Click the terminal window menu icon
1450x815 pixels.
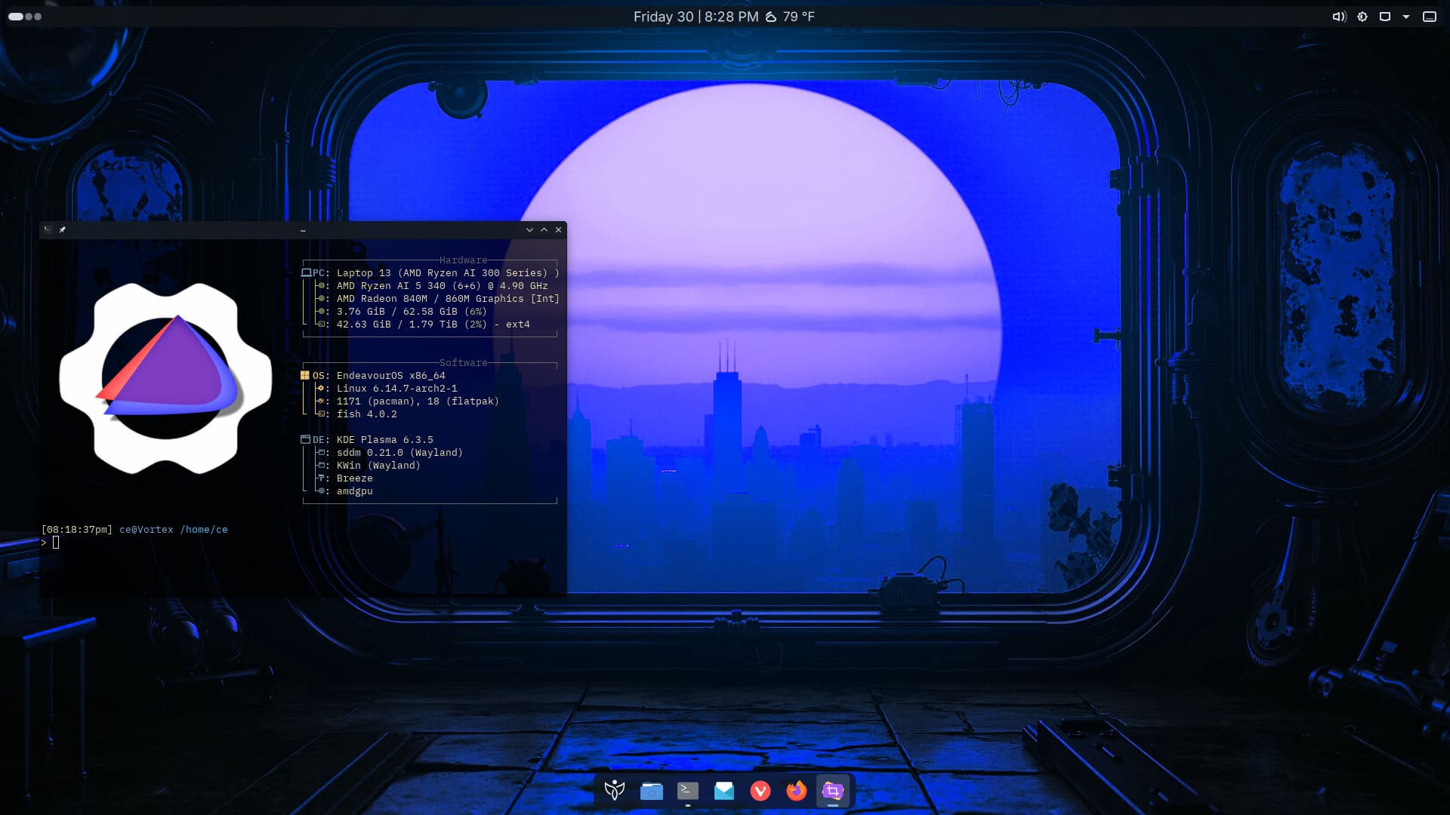(x=48, y=229)
